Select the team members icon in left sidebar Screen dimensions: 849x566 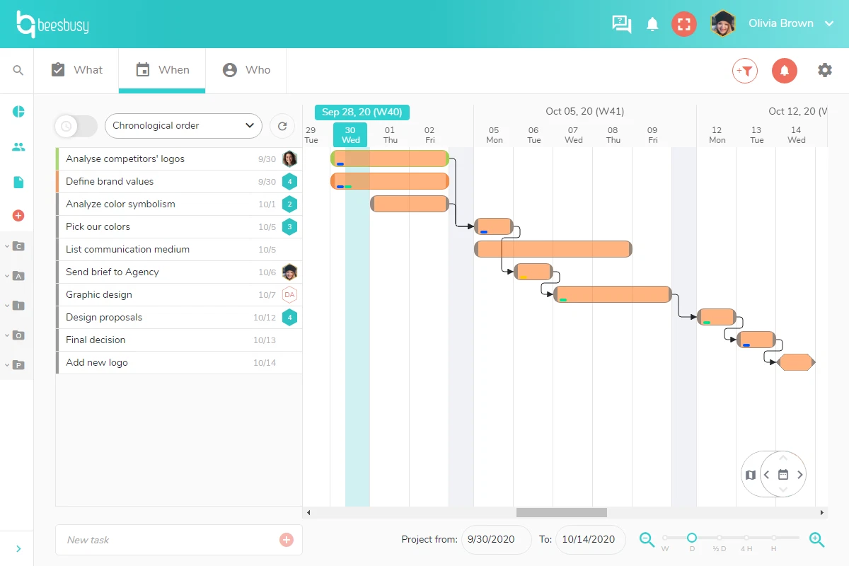click(x=18, y=146)
